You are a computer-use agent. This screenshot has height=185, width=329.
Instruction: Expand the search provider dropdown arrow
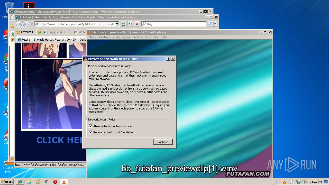point(215,24)
